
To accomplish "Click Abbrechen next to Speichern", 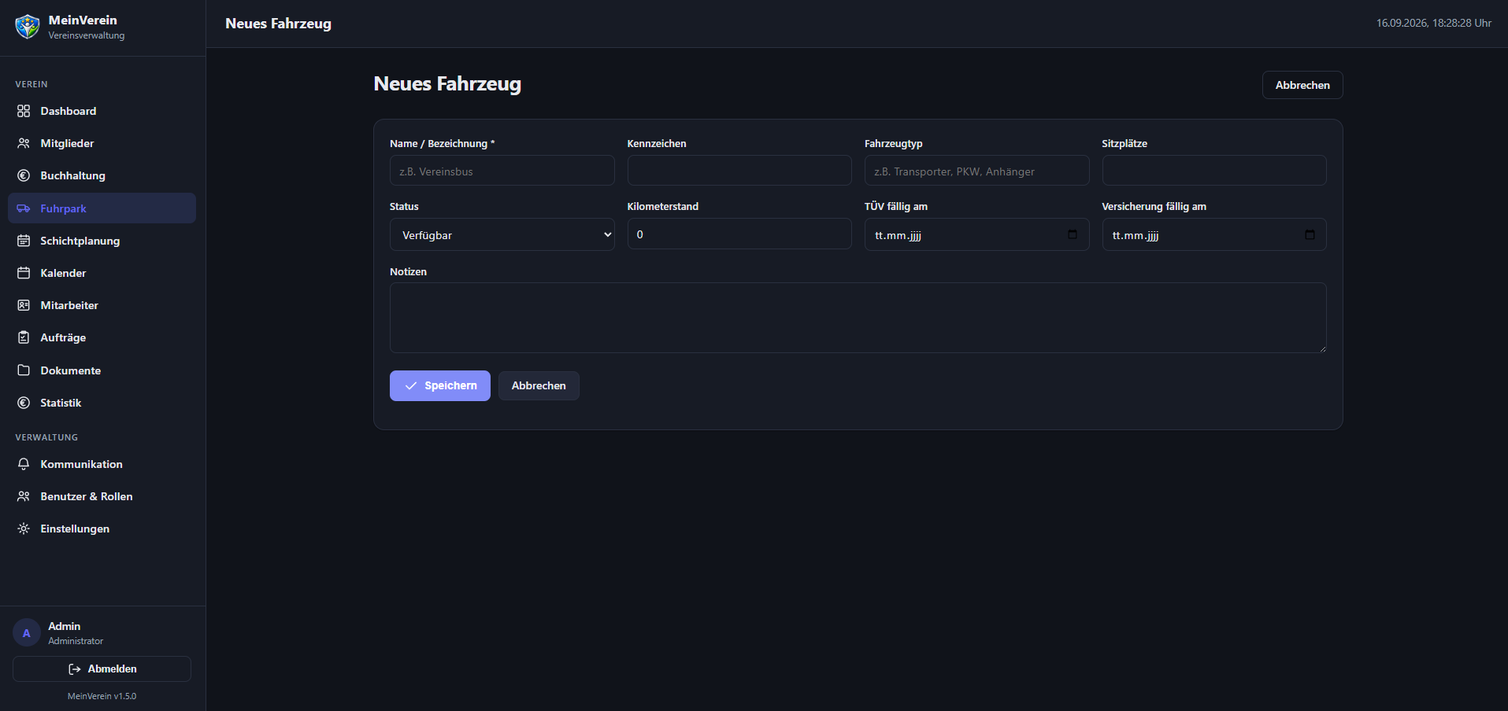I will tap(539, 385).
